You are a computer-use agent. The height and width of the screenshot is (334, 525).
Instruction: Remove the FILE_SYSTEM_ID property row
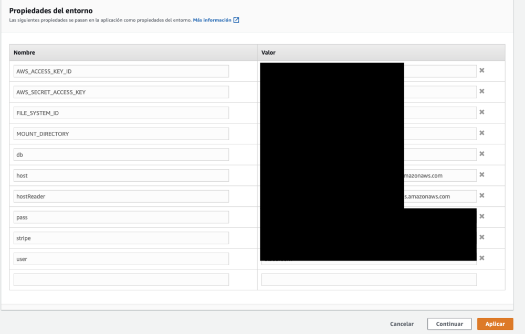[481, 112]
